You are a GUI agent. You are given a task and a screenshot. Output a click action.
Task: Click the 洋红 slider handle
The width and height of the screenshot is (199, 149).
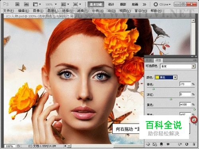[x=171, y=99]
